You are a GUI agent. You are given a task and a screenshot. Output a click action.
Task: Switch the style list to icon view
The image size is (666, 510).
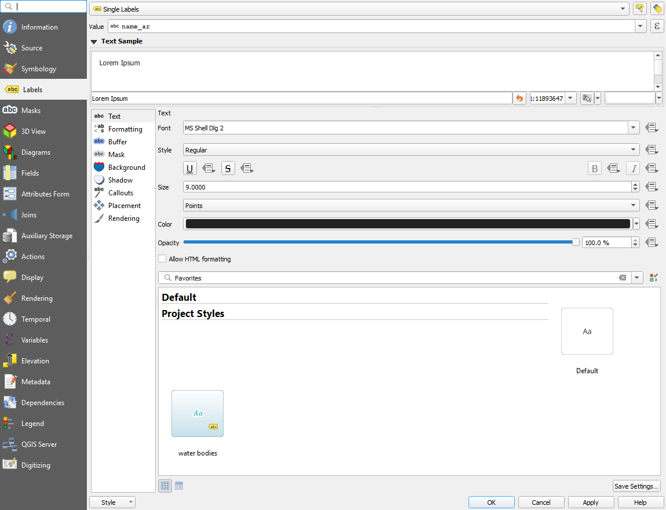(x=165, y=486)
